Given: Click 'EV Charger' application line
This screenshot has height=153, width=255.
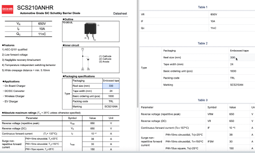Looking at the screenshot, I should pos(11,102).
